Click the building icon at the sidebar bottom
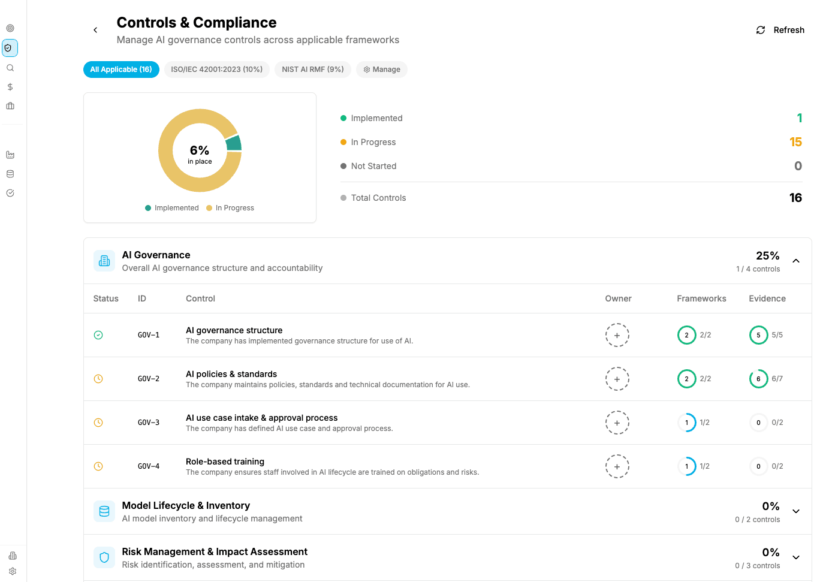 click(13, 556)
